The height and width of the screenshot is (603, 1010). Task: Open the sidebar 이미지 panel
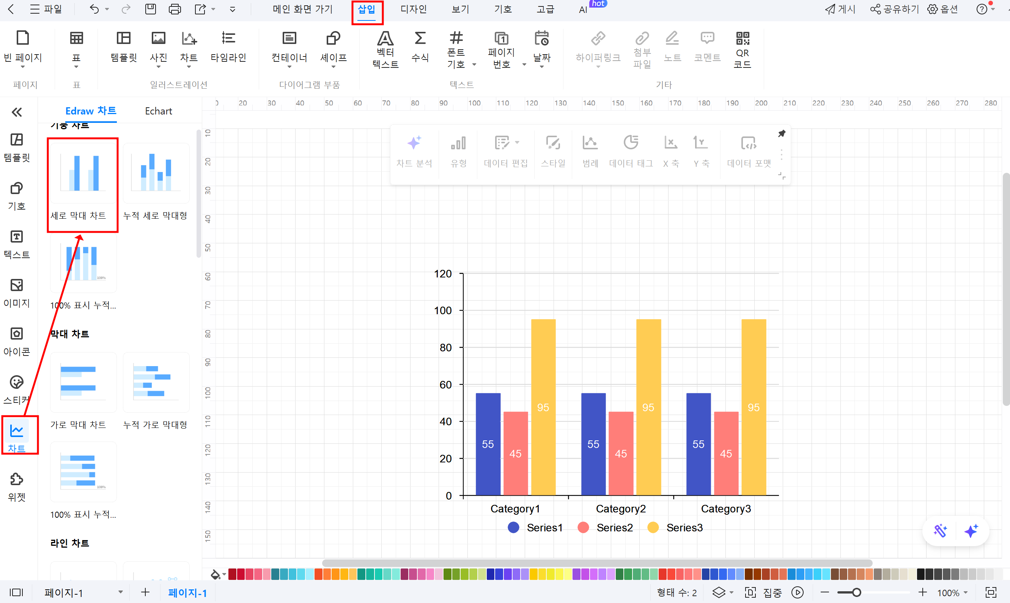tap(17, 293)
